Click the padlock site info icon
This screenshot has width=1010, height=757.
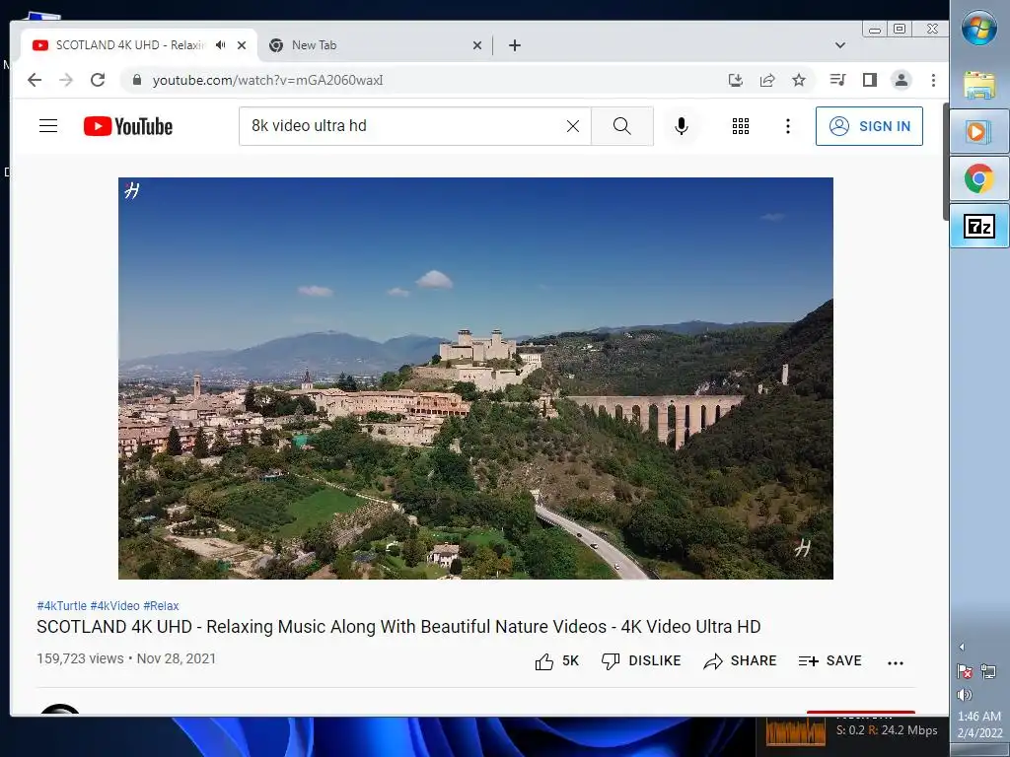tap(136, 80)
